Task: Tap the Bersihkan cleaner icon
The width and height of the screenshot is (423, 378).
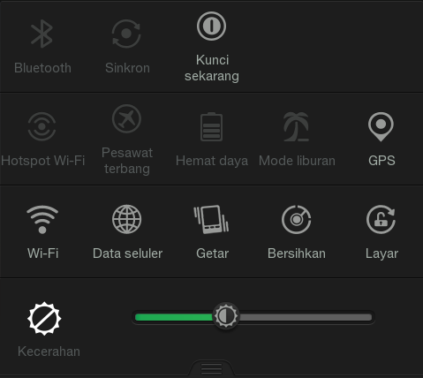Action: [297, 219]
